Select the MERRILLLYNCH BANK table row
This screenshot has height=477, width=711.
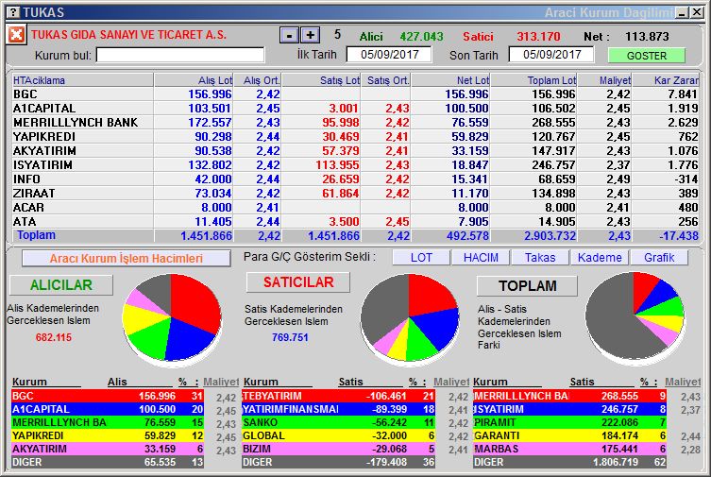click(x=355, y=123)
